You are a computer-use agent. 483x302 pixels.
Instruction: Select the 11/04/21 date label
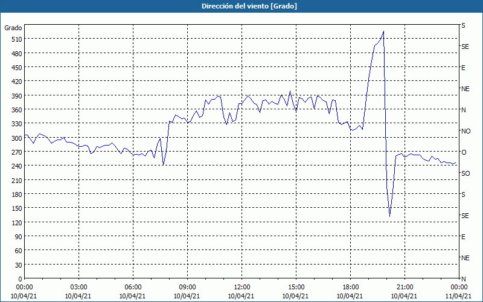(459, 296)
